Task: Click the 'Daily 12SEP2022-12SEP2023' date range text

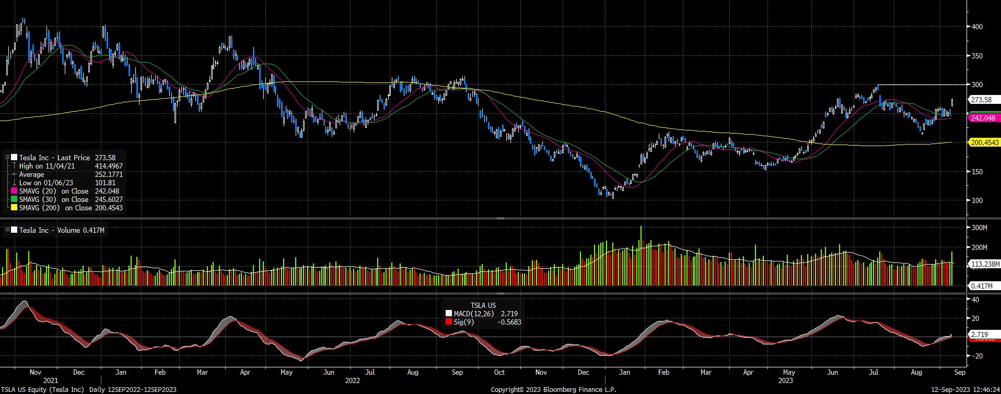Action: (133, 390)
